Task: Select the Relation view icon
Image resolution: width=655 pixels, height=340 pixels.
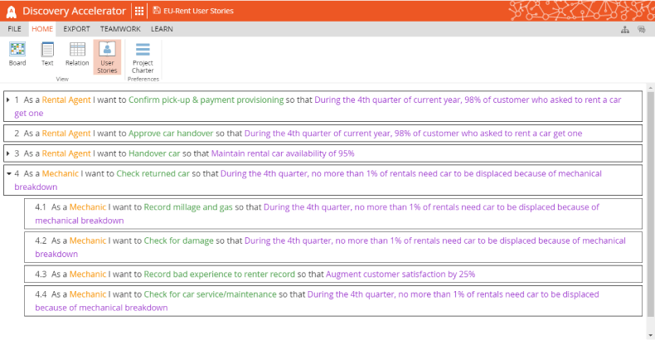Action: (x=77, y=54)
